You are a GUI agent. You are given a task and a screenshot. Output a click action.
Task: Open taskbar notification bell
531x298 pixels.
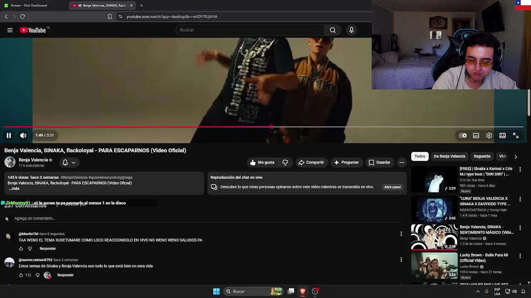click(523, 291)
